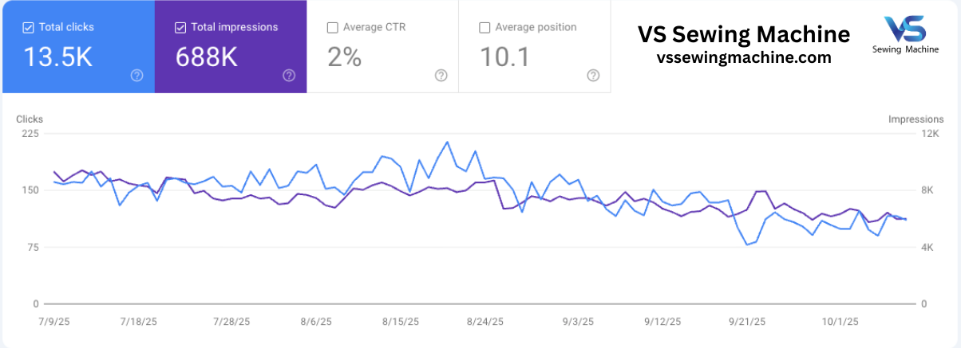The width and height of the screenshot is (961, 348).
Task: Click the help icon on Average position card
Action: [x=593, y=75]
